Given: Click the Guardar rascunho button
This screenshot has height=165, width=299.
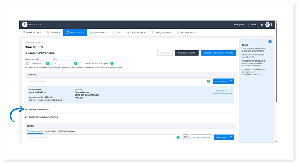Looking at the screenshot, I should 187,53.
